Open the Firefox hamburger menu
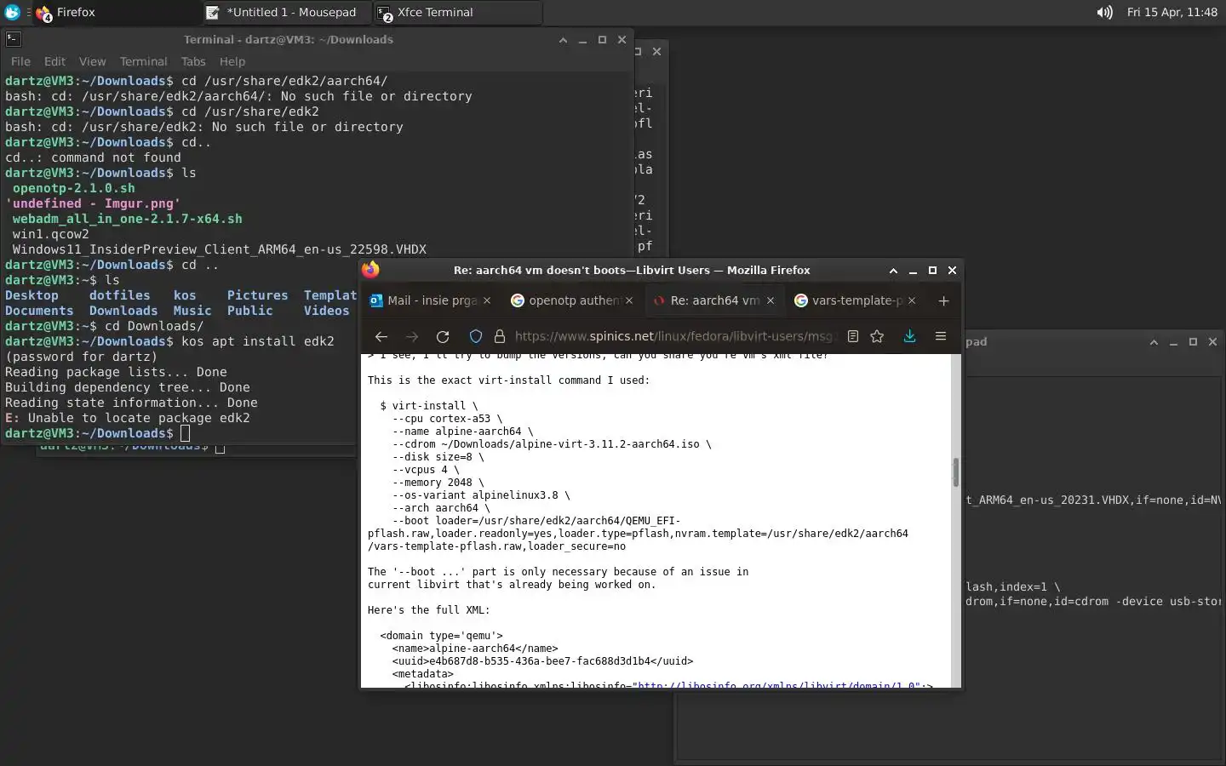 click(x=941, y=336)
